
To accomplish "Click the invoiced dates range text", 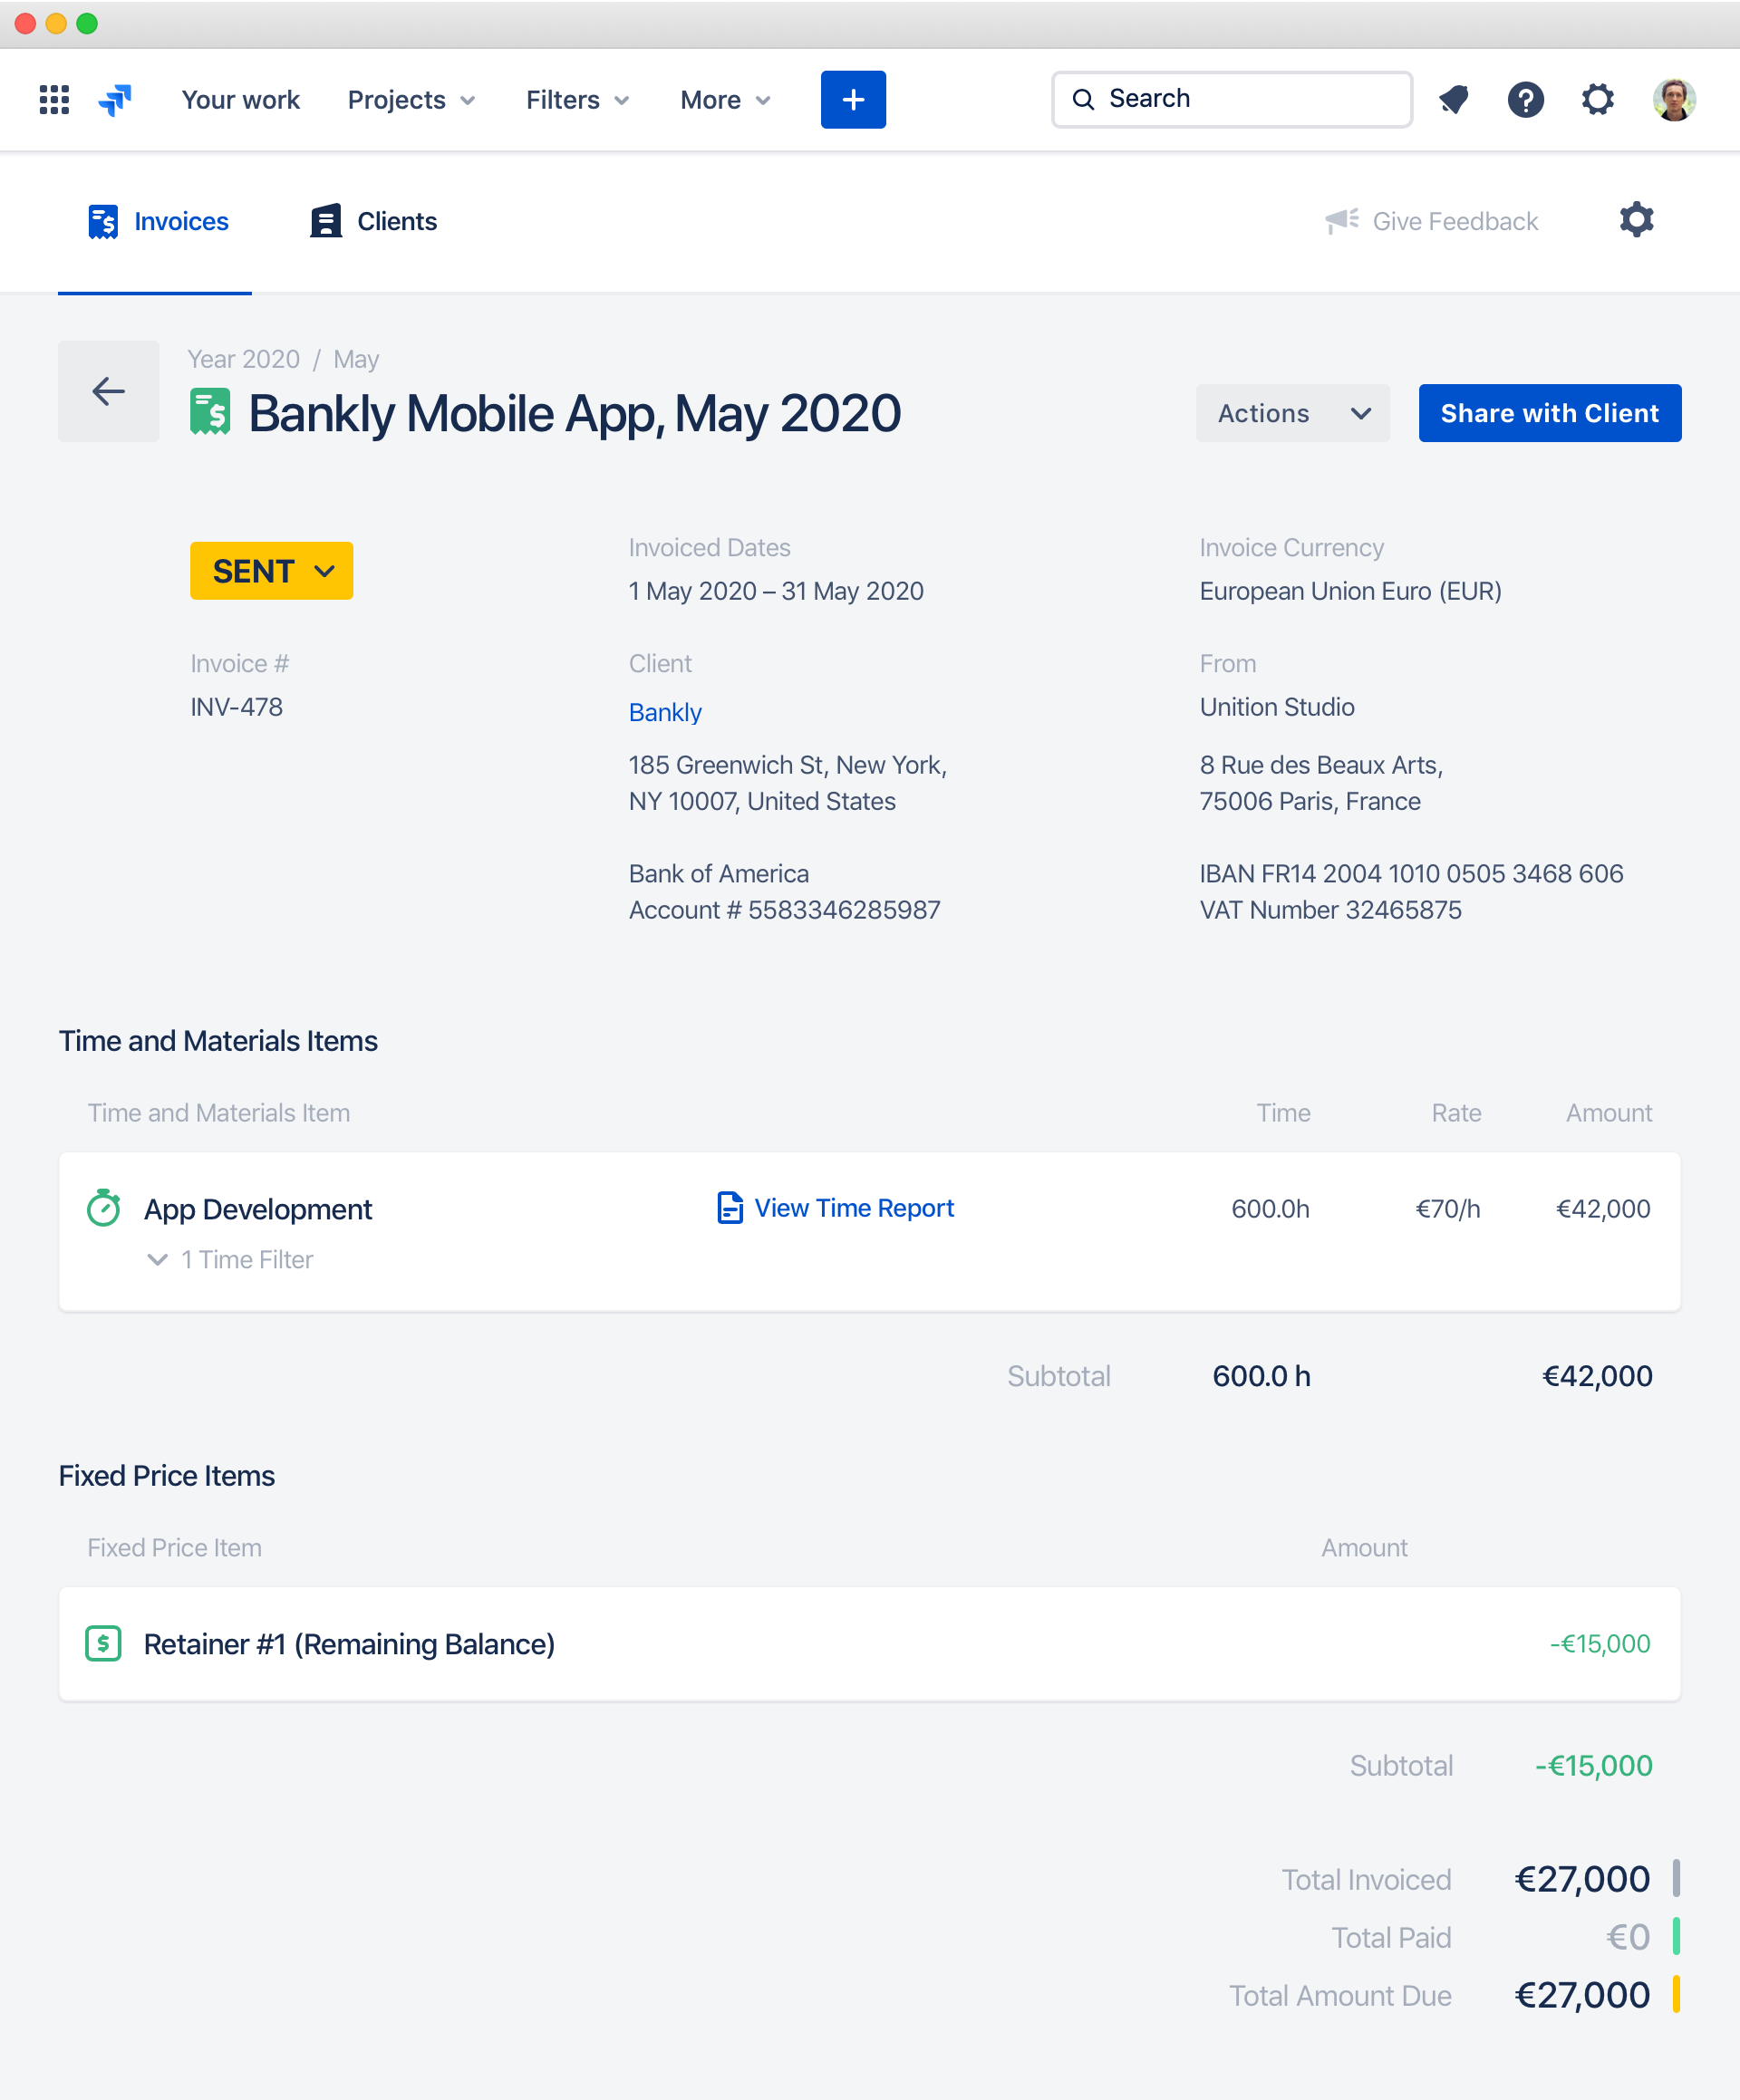I will point(776,591).
